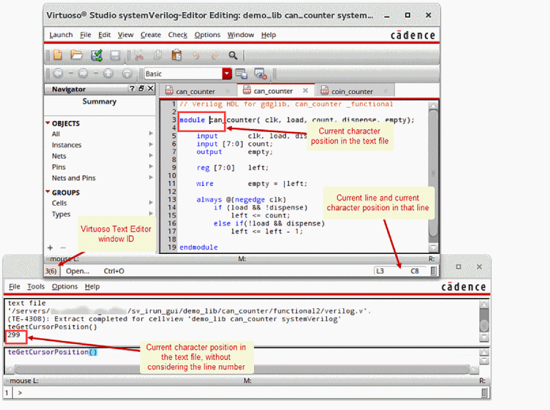
Task: Close the active can_counter tab
Action: tap(305, 91)
